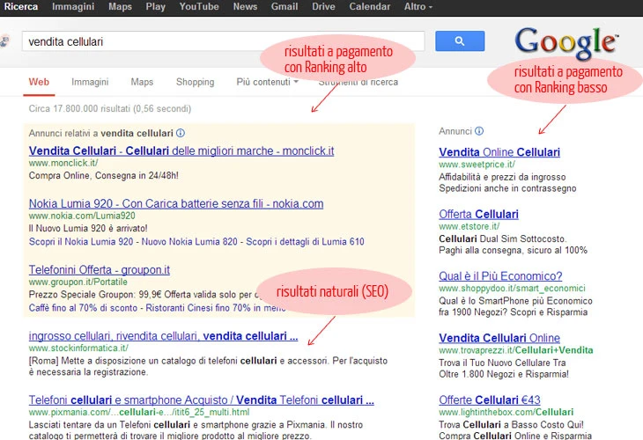This screenshot has height=440, width=643.
Task: Open the Telefonini Offerta groupon.it ad
Action: [x=100, y=269]
